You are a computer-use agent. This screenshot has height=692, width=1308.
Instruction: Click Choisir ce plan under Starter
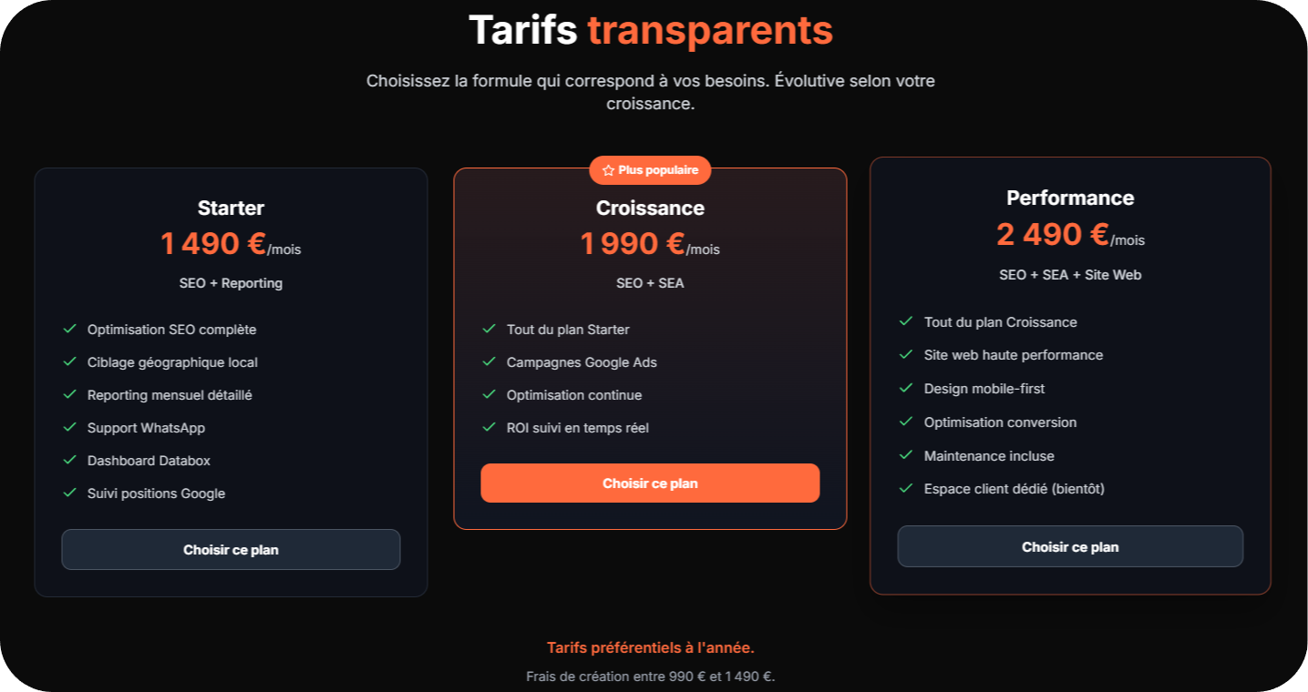click(x=231, y=549)
